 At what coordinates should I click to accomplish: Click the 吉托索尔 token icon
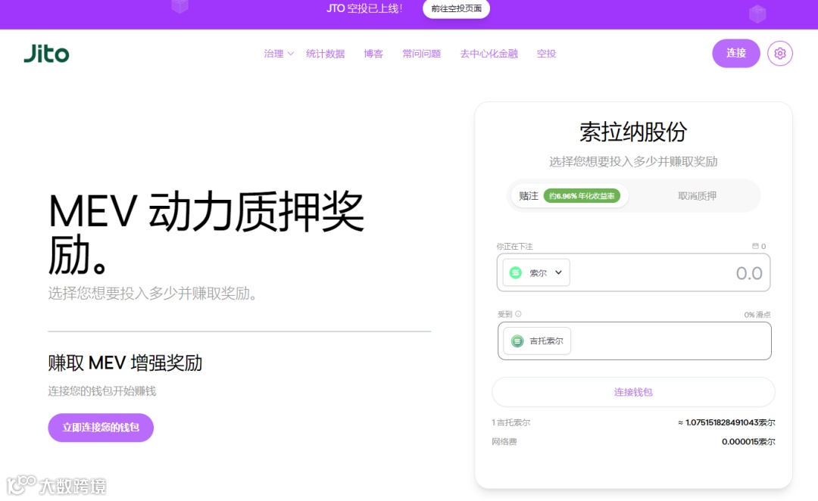click(517, 341)
